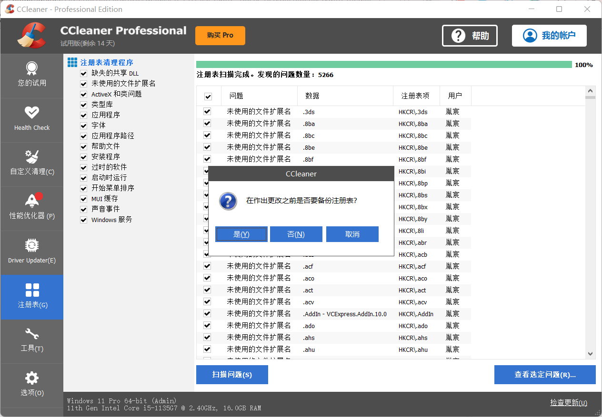Click Windows 11 Pro 64-bit system info text
602x417 pixels.
click(122, 401)
